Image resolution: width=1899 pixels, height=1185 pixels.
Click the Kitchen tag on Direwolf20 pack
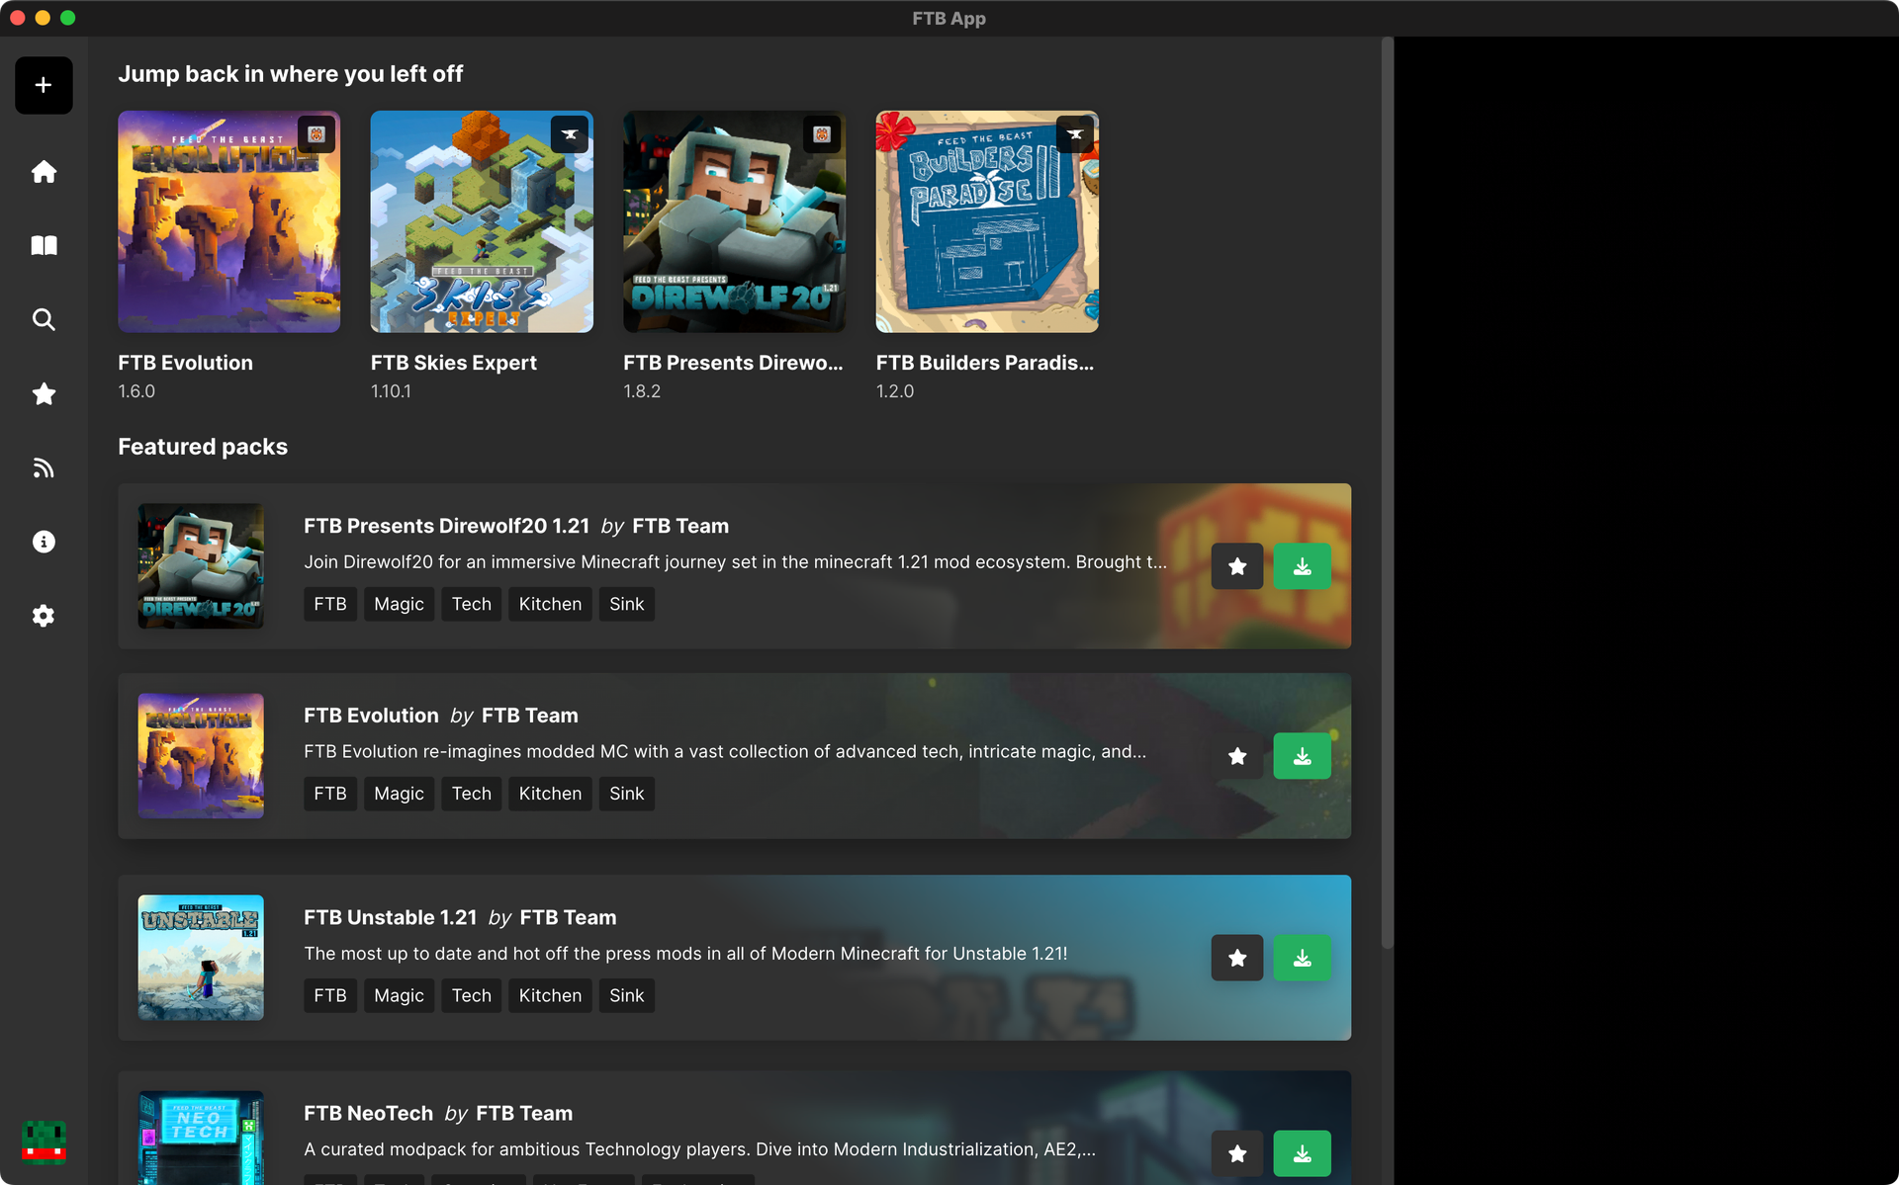coord(550,604)
